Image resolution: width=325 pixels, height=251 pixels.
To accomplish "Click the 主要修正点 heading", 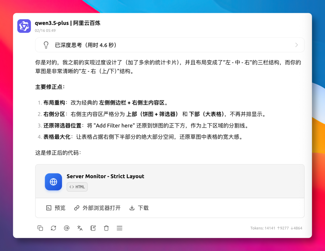I will (50, 87).
